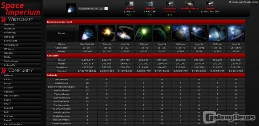Open the Hauptplanet planet dropdown arrow
This screenshot has width=259, height=126.
click(x=106, y=9)
